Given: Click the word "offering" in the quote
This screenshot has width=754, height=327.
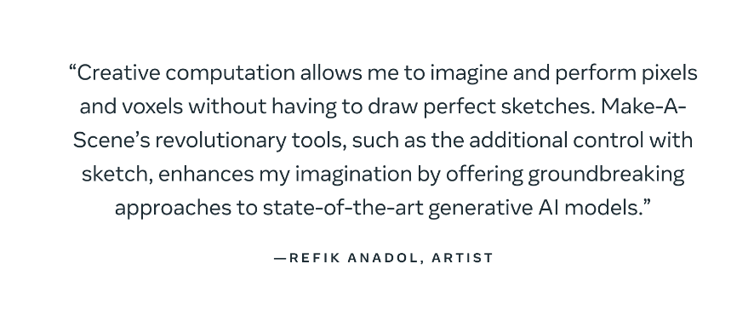Looking at the screenshot, I should click(483, 175).
